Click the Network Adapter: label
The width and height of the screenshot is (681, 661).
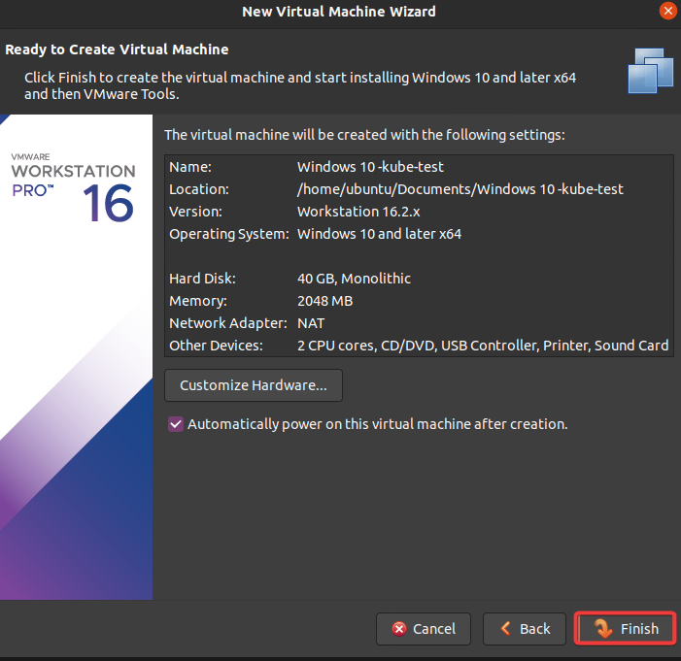[228, 323]
